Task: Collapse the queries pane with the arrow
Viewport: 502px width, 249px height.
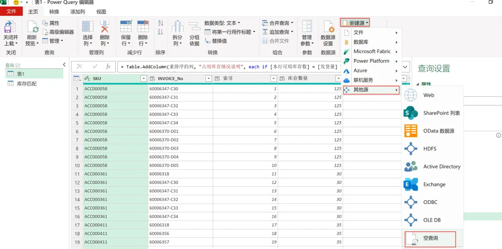Action: (64, 65)
